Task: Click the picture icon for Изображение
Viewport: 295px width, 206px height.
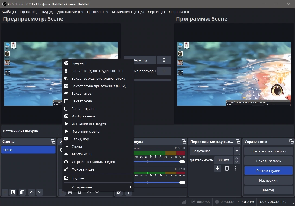Action: tap(66, 116)
